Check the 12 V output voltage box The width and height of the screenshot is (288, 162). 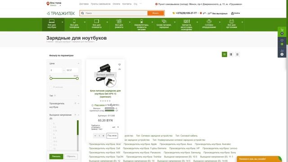(x=51, y=148)
